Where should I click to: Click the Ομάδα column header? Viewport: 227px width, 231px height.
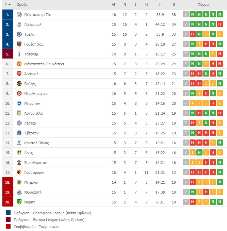(x=22, y=4)
